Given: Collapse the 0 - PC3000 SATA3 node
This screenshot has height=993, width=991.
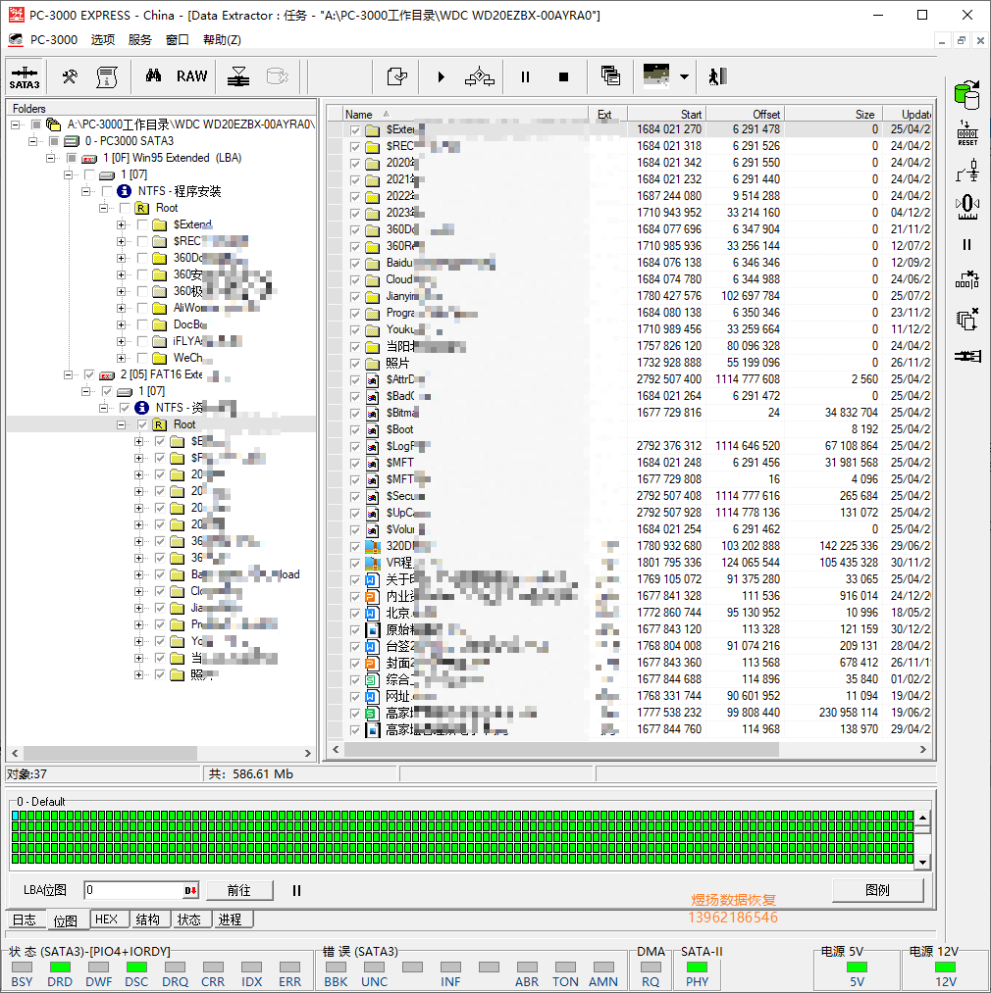Looking at the screenshot, I should point(32,141).
